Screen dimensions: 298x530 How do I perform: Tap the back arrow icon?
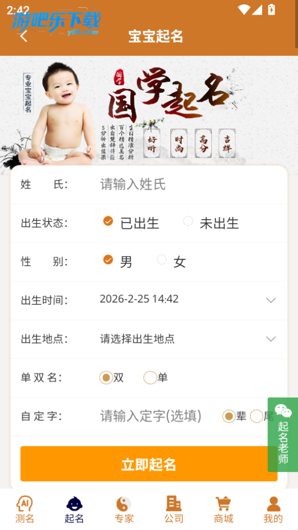23,36
